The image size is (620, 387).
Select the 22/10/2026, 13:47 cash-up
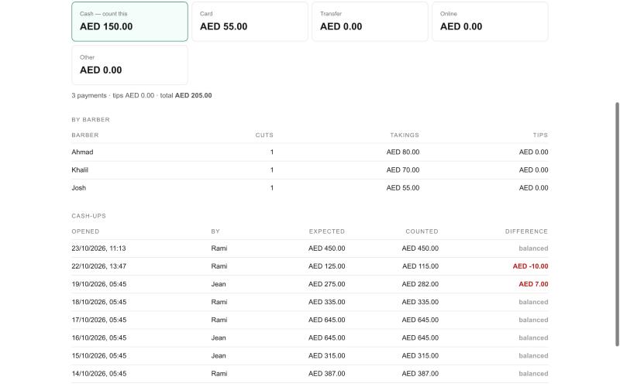310,266
